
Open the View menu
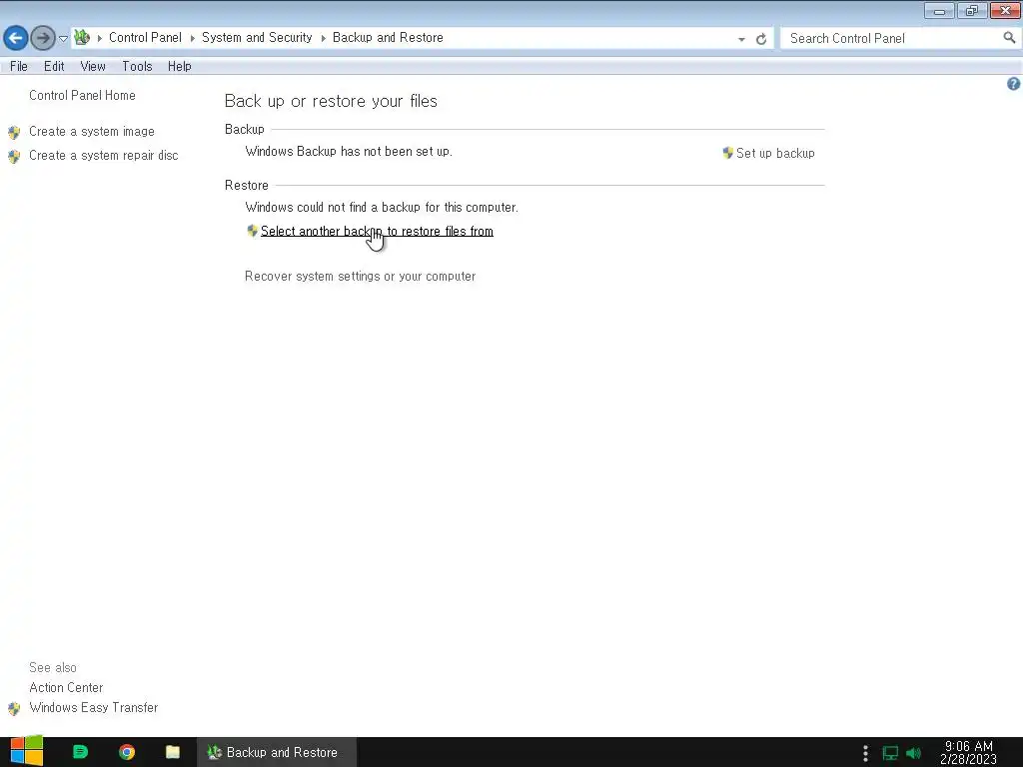coord(93,66)
